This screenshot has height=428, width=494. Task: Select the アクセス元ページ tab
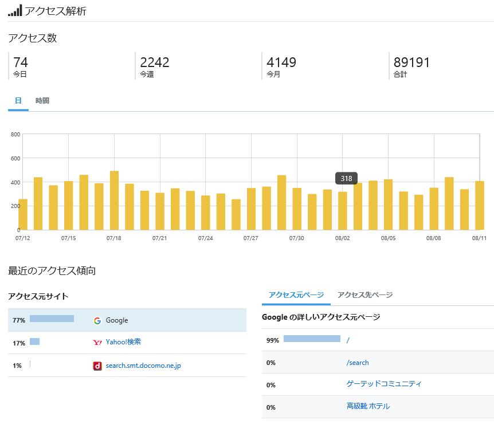pos(296,295)
